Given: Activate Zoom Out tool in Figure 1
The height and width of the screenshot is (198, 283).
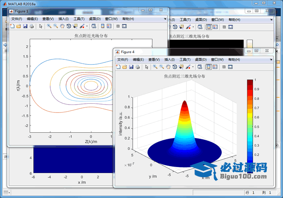Looking at the screenshot, I should [x=55, y=26].
